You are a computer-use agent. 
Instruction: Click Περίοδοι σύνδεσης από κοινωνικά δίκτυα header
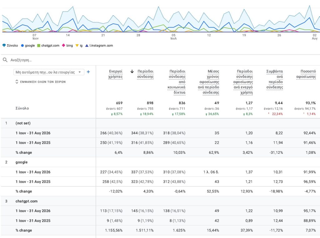(x=177, y=82)
